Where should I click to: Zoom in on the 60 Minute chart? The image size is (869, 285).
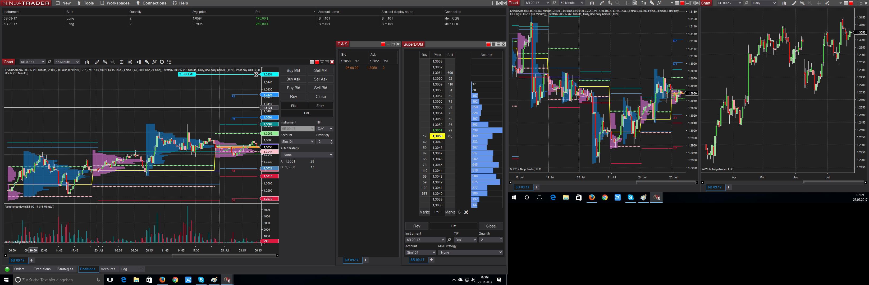click(610, 3)
